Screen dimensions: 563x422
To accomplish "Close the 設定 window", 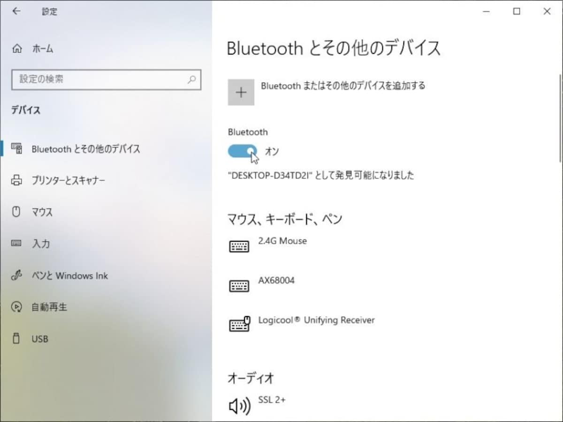I will (547, 12).
